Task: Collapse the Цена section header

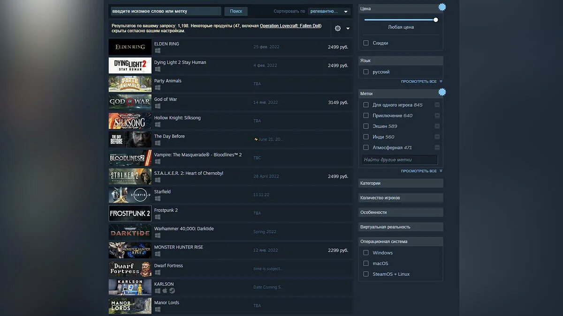Action: click(401, 9)
